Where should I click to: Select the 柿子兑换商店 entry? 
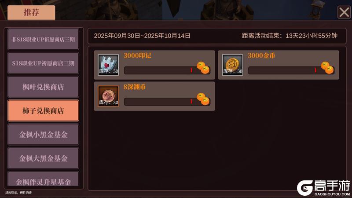pyautogui.click(x=43, y=111)
